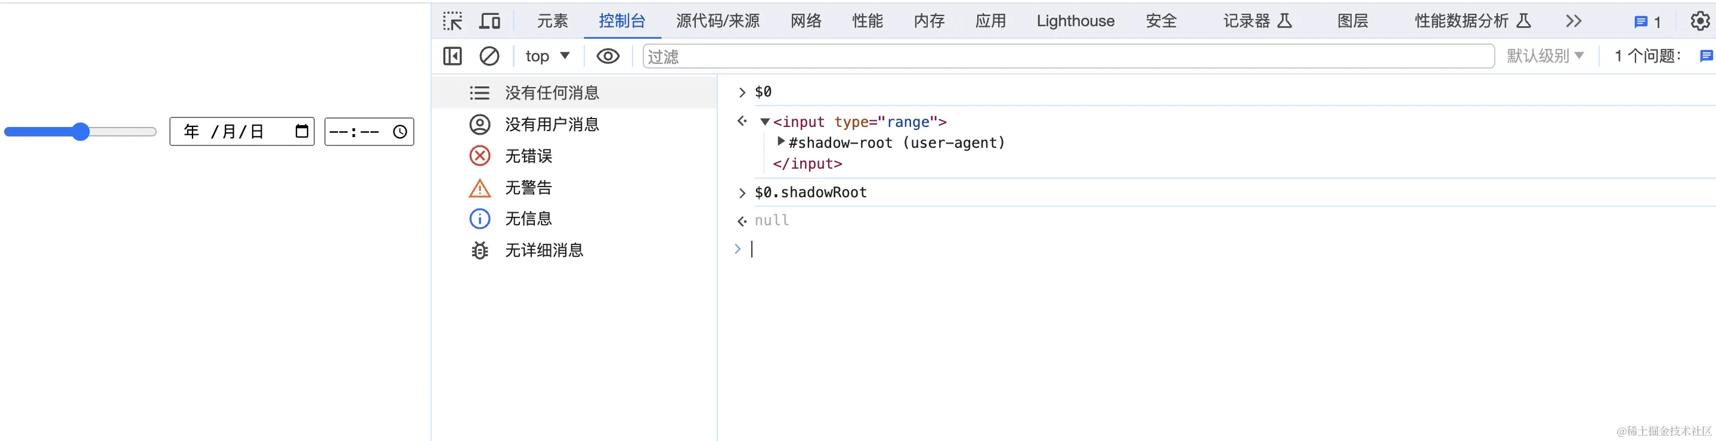Open the 性能 tab
This screenshot has height=441, width=1716.
coord(868,21)
